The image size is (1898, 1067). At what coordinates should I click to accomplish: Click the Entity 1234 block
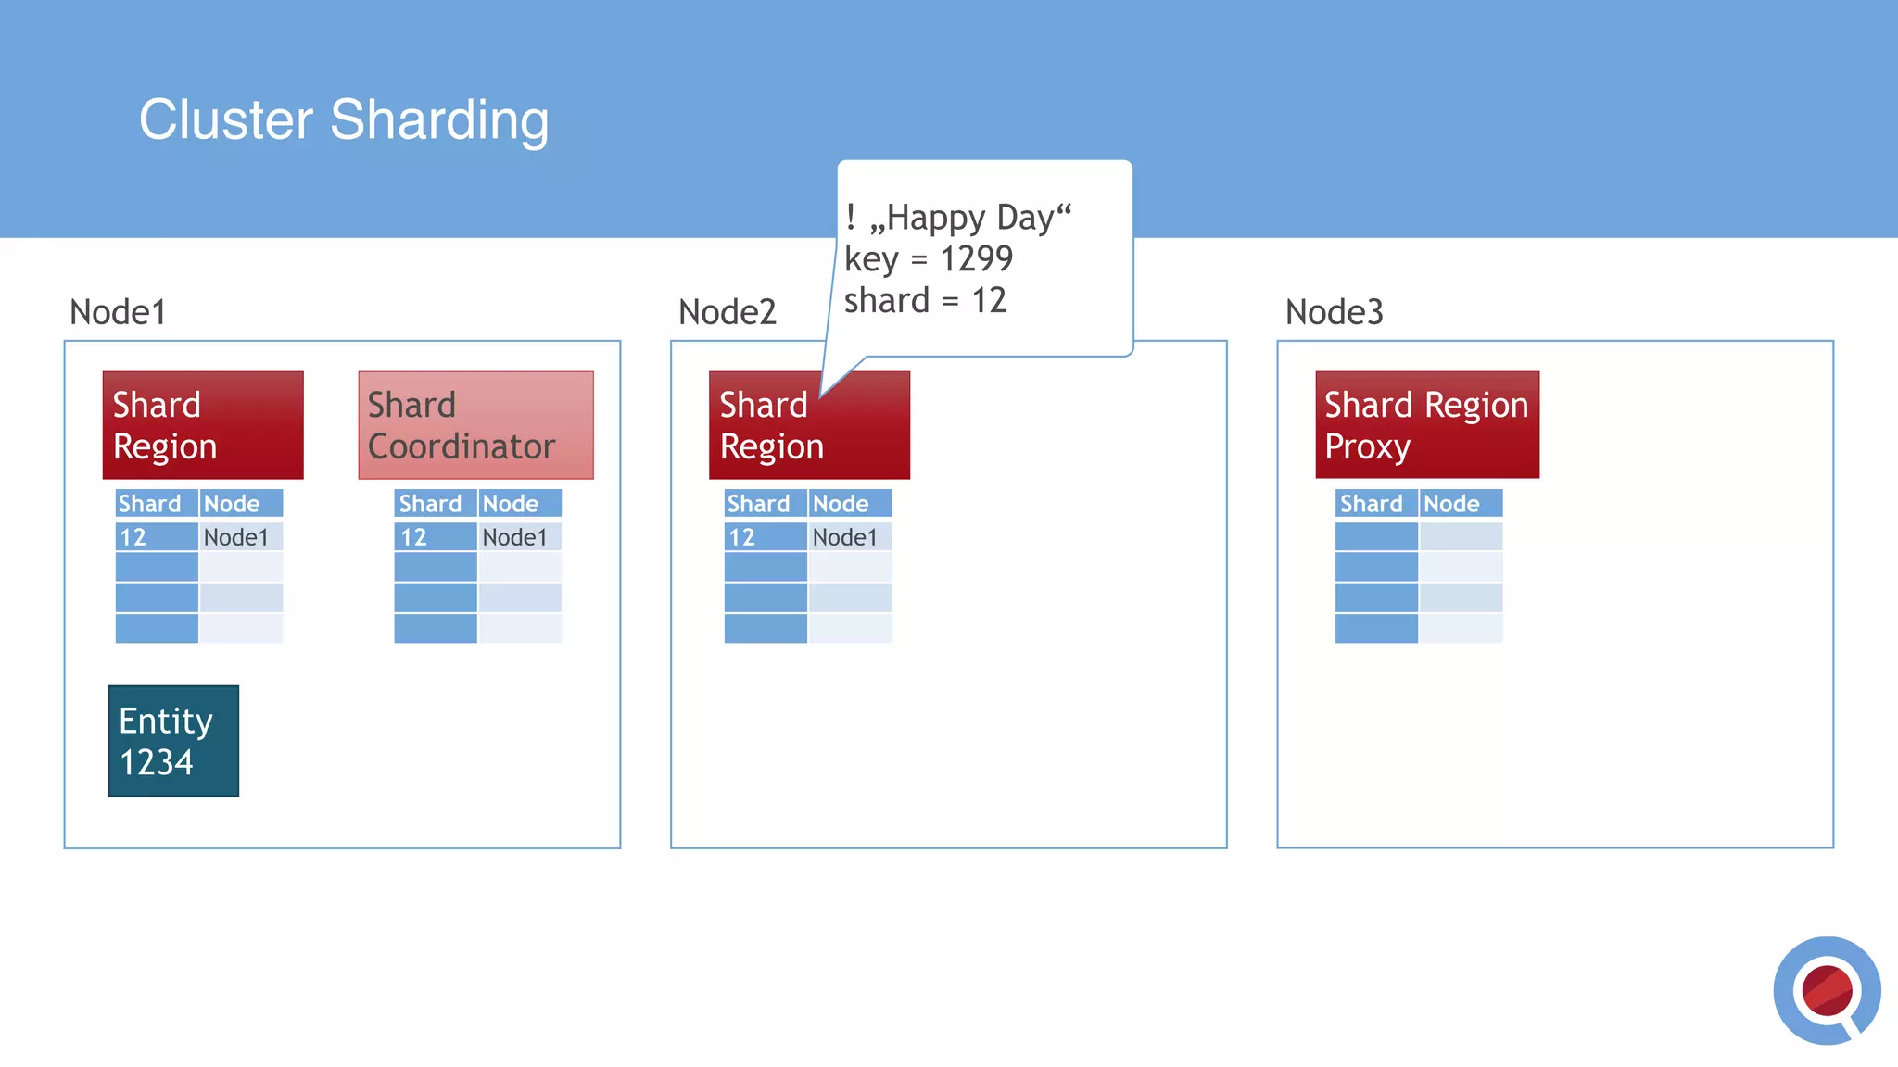point(173,741)
